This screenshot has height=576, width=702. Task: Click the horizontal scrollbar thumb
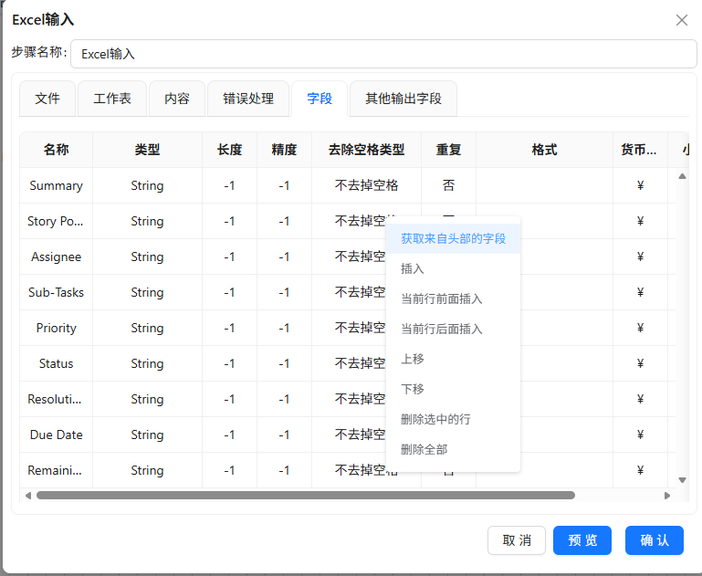(x=306, y=496)
